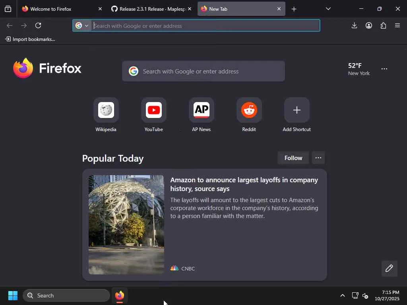Open search engine selector dropdown in address bar
The height and width of the screenshot is (305, 407).
tap(82, 25)
